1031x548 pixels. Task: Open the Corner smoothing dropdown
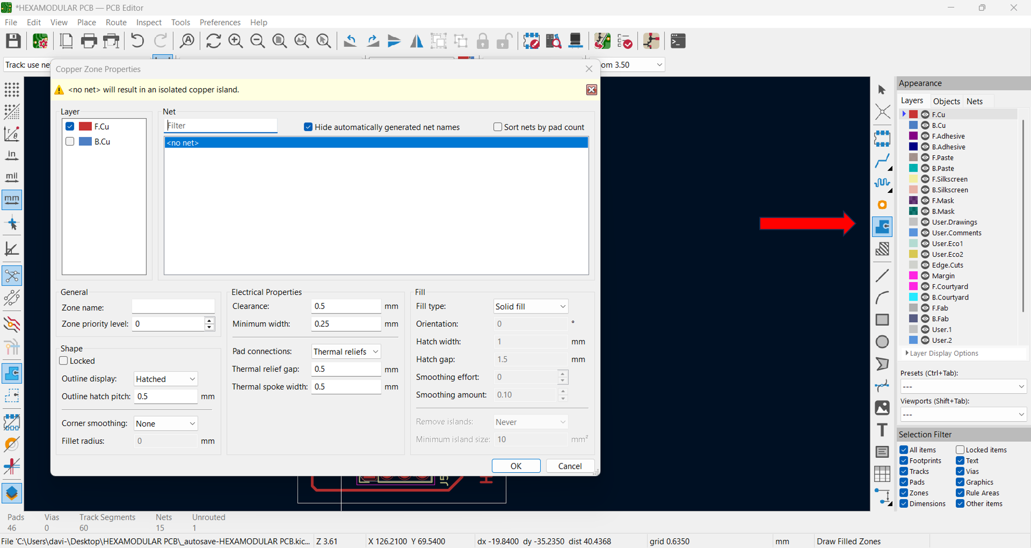[x=165, y=423]
